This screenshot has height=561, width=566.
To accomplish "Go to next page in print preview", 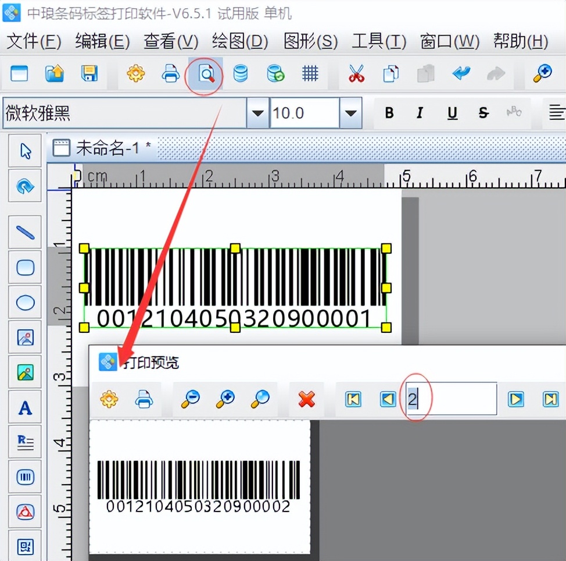I will (x=515, y=399).
